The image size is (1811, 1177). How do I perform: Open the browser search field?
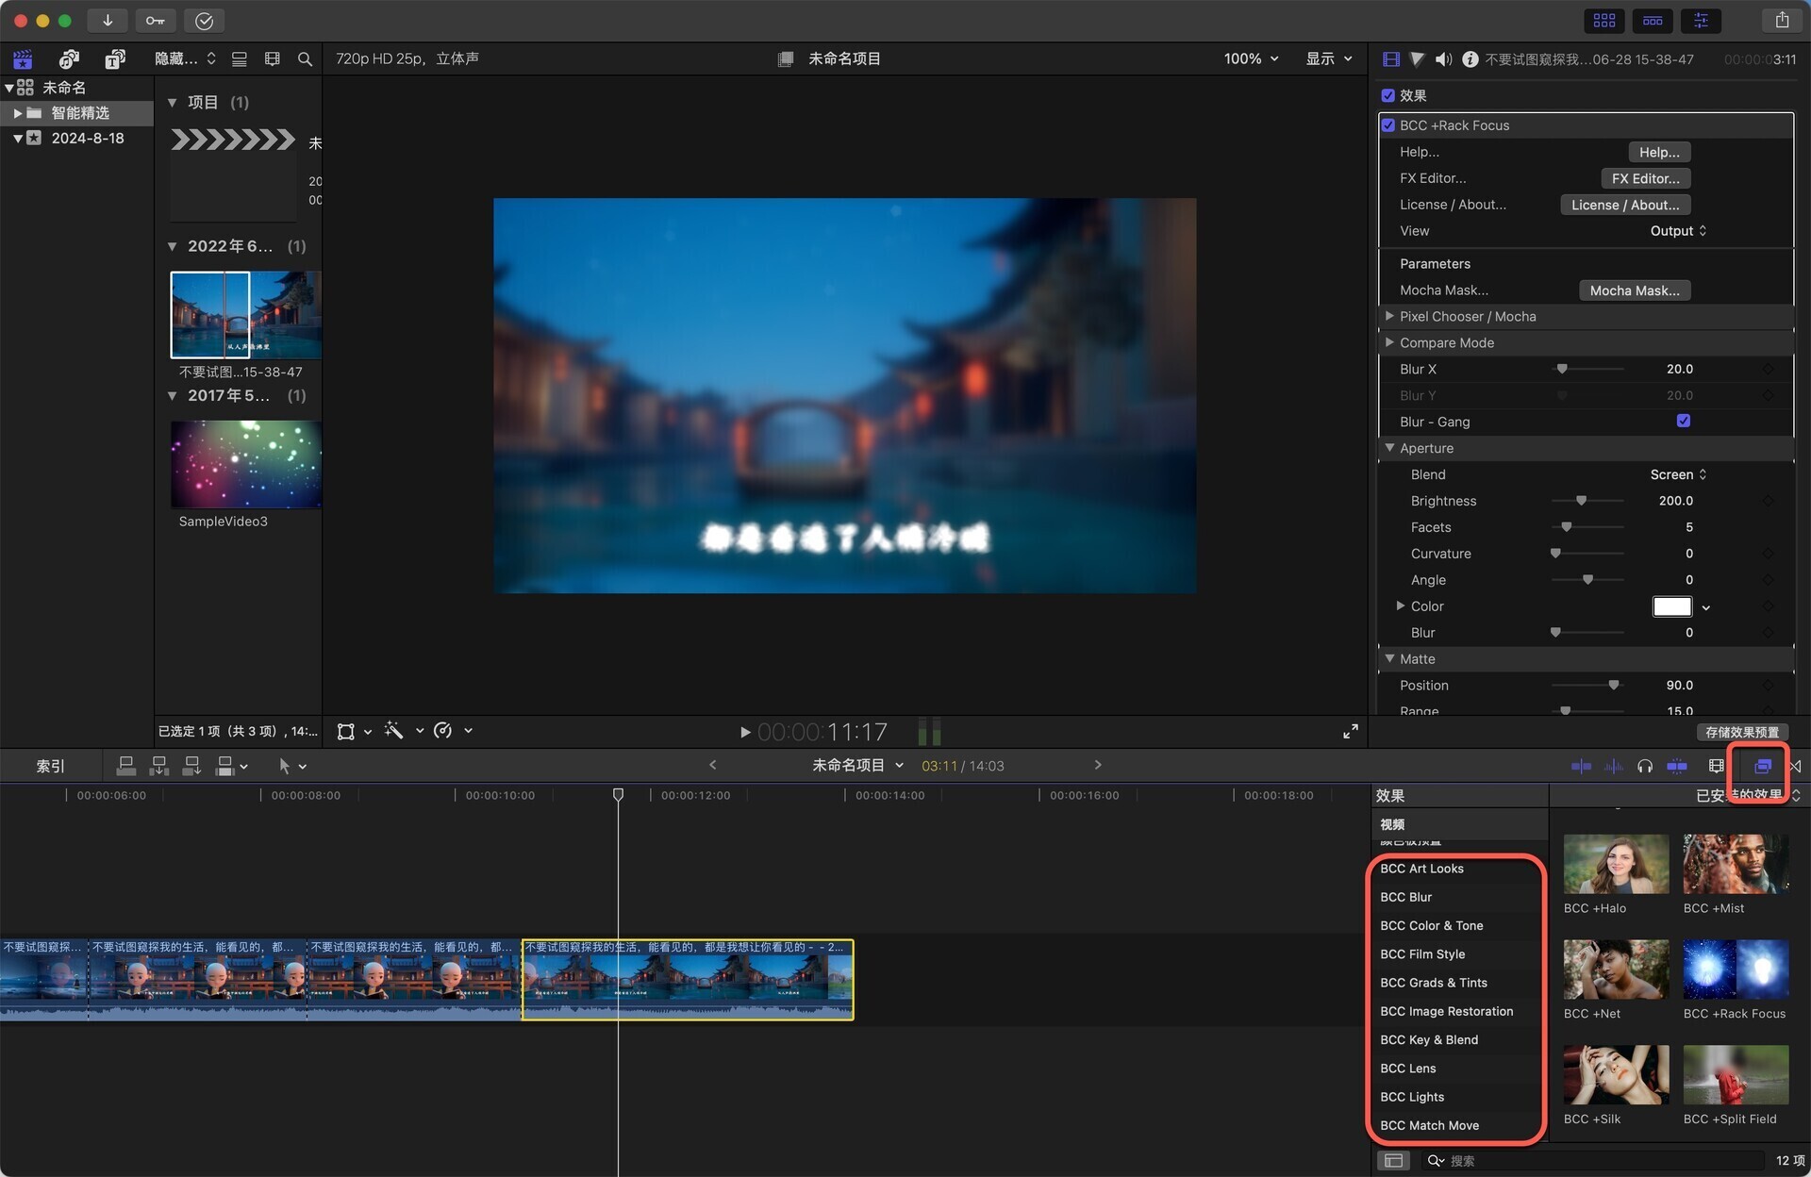pyautogui.click(x=305, y=58)
